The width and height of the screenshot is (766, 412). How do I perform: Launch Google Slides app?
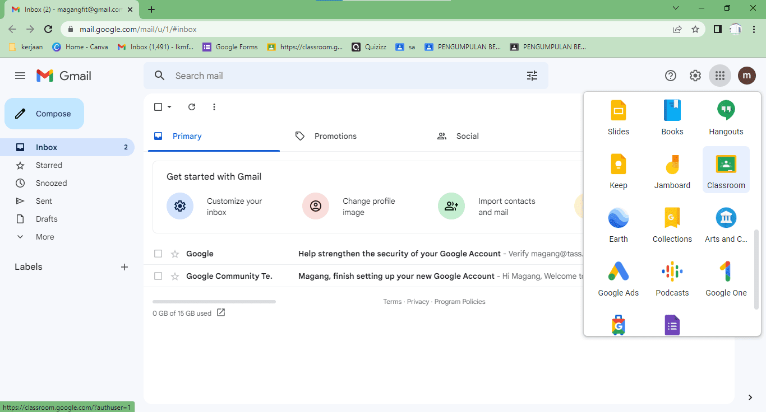pyautogui.click(x=618, y=116)
